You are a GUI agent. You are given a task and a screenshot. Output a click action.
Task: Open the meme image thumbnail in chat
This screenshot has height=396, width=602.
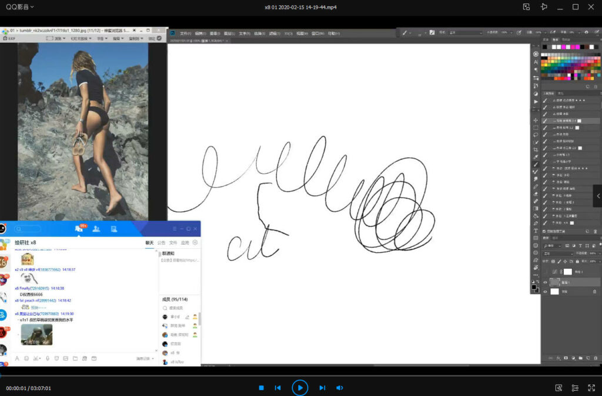point(36,335)
